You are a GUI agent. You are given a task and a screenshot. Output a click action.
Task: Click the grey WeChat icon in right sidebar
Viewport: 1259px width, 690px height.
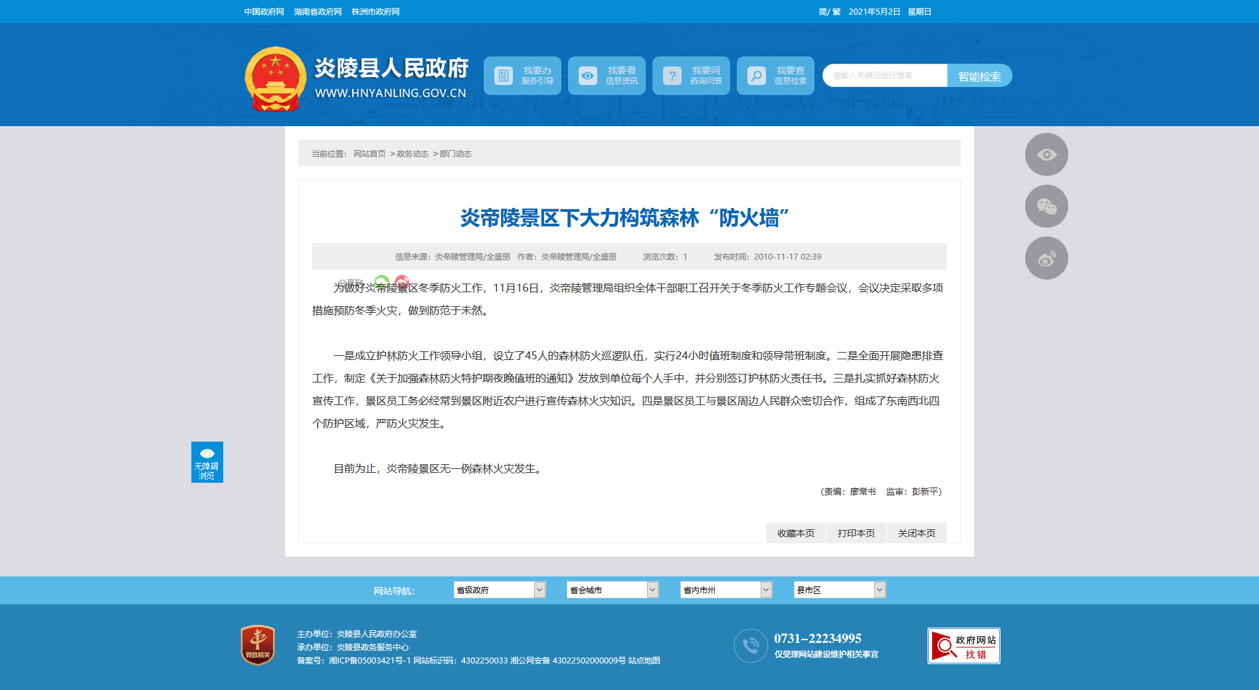pos(1046,207)
